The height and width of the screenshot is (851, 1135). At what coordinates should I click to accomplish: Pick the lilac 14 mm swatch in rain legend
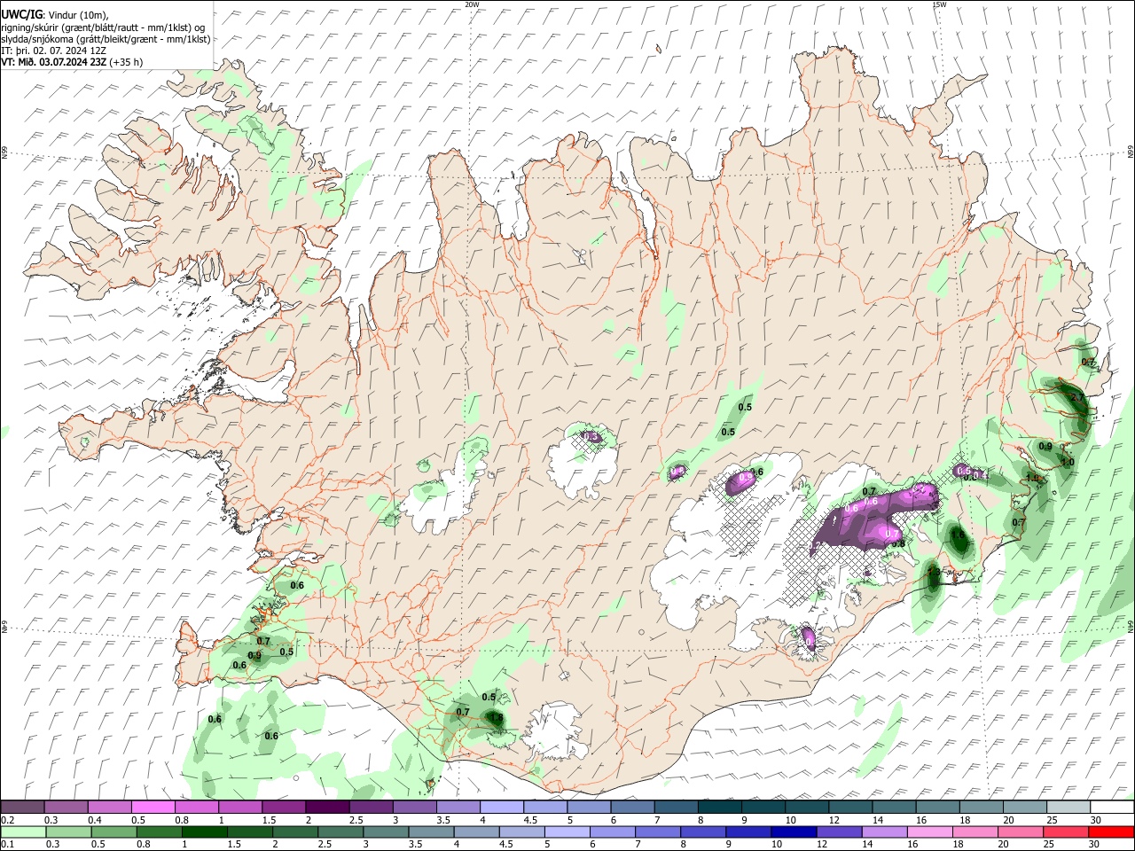click(x=884, y=832)
